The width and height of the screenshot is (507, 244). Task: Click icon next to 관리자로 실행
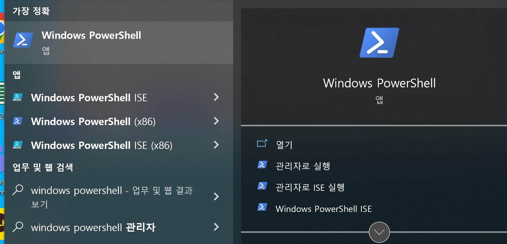262,165
